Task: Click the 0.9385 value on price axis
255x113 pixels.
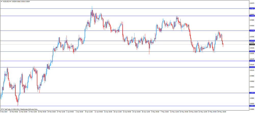Action: (252, 20)
